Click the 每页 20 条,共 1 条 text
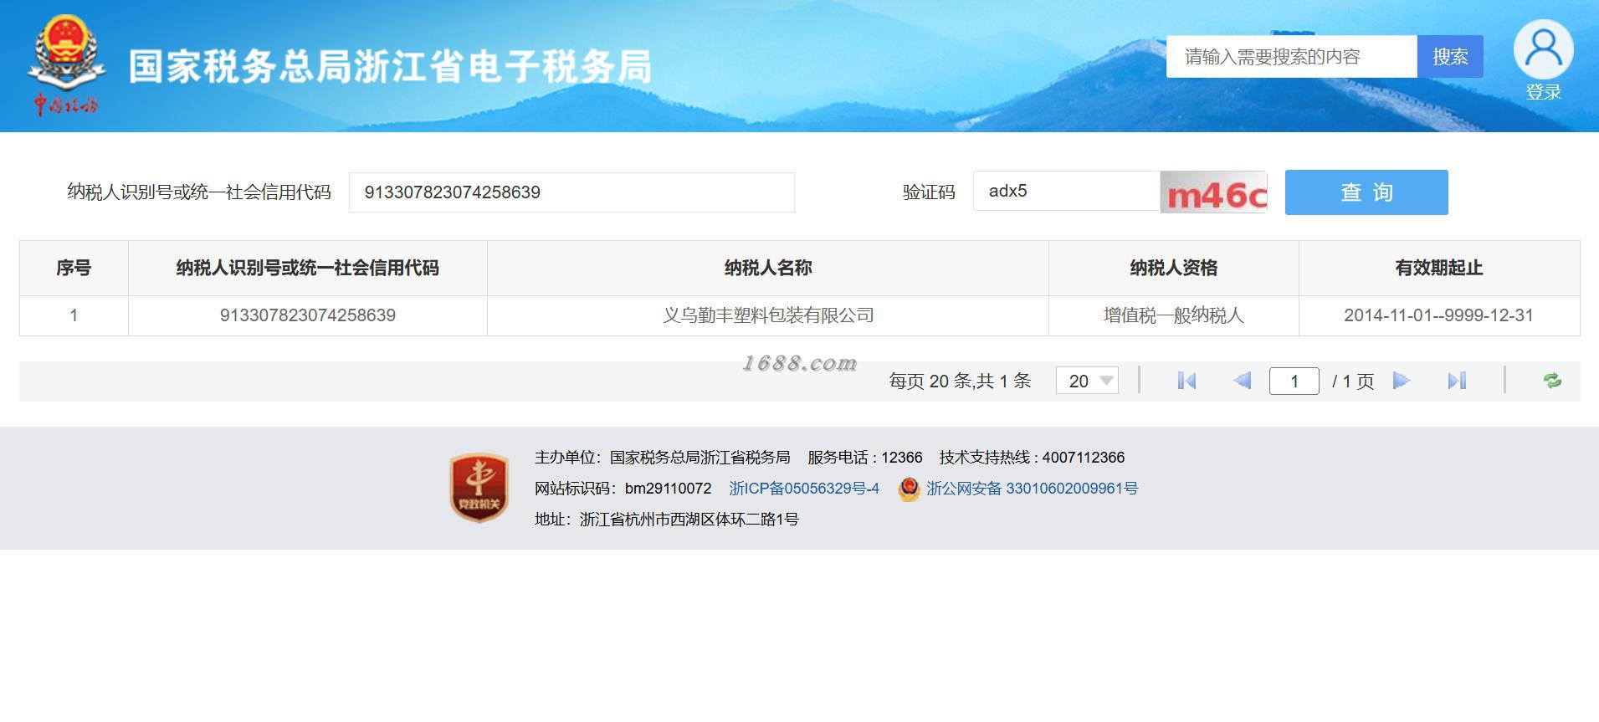The height and width of the screenshot is (722, 1599). [x=960, y=381]
